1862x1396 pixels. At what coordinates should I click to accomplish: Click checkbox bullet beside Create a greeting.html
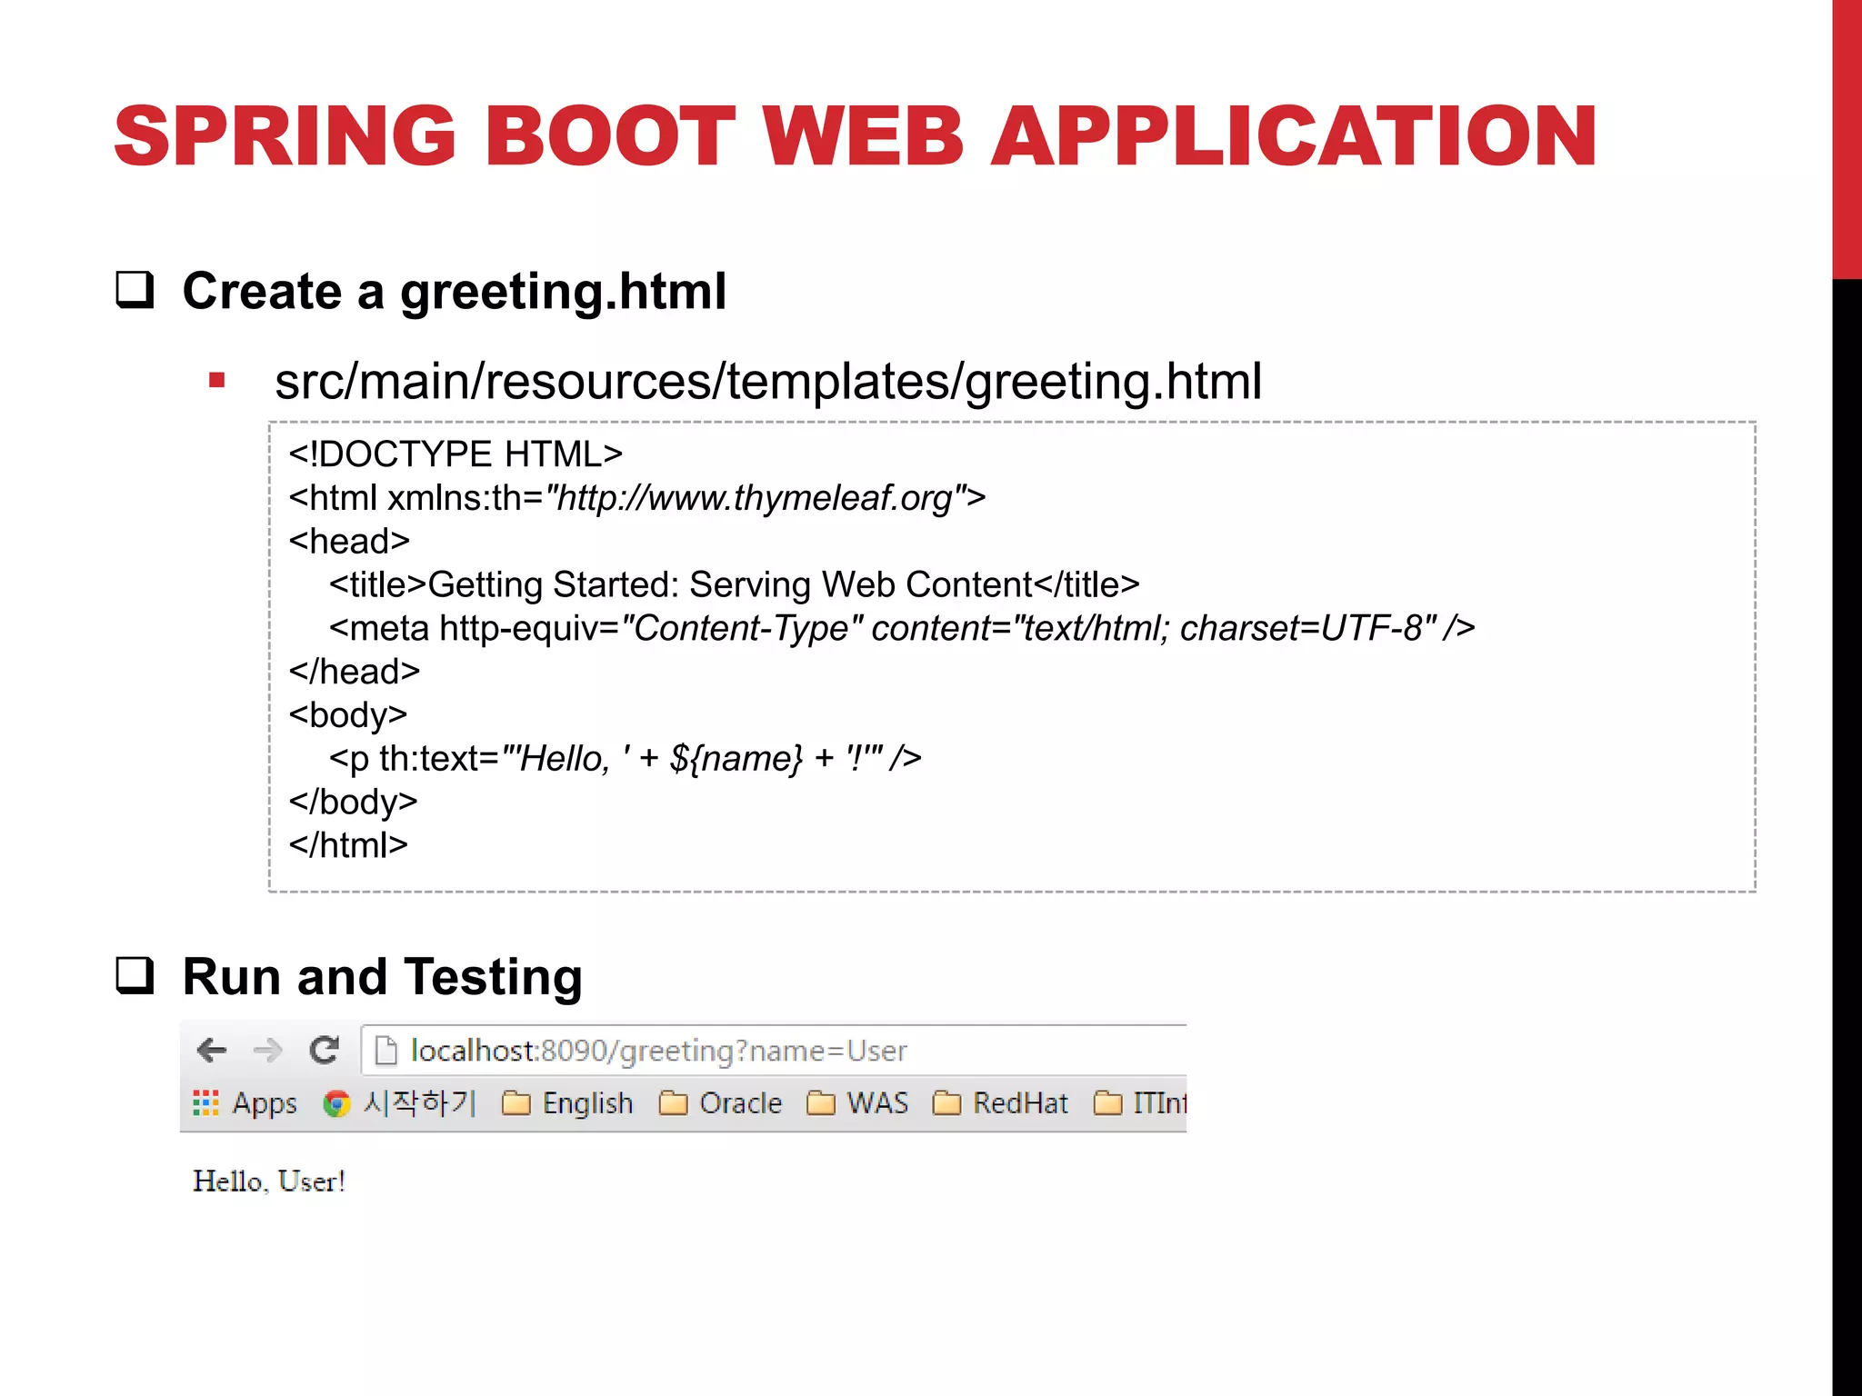coord(135,290)
